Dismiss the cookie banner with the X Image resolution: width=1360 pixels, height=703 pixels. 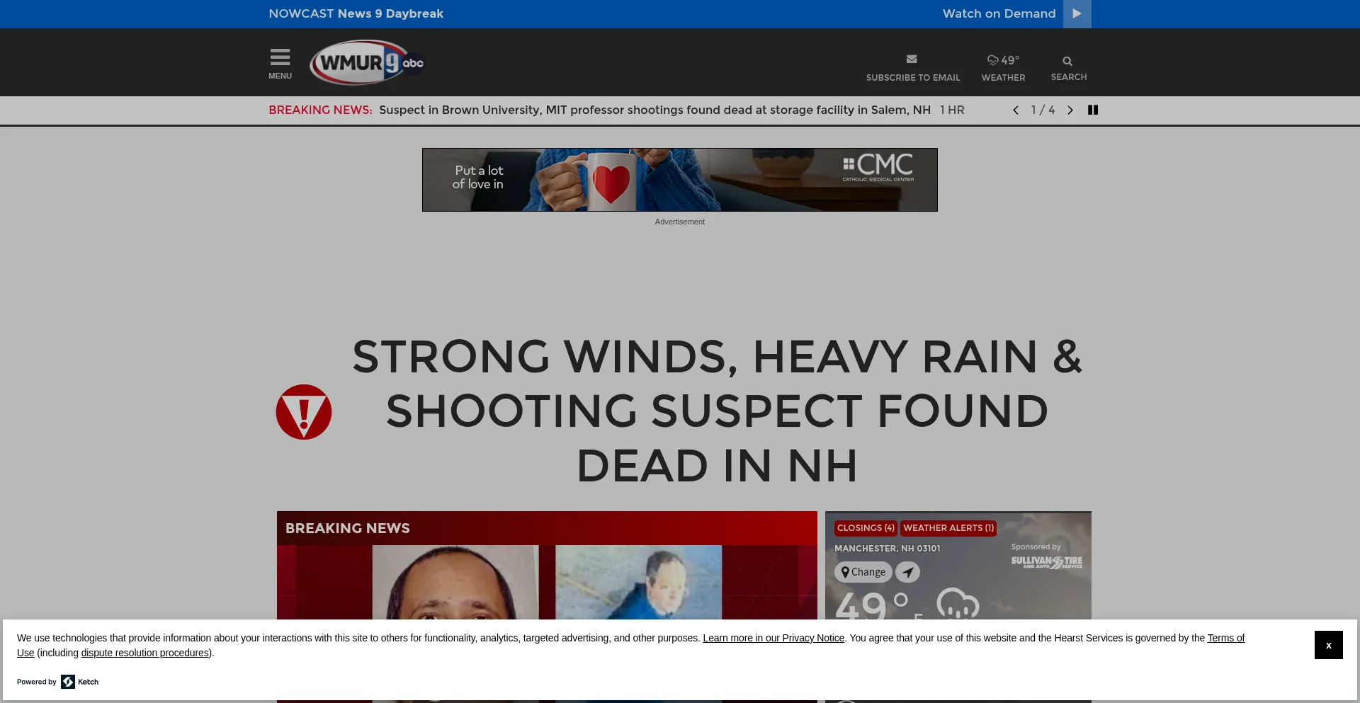1328,644
